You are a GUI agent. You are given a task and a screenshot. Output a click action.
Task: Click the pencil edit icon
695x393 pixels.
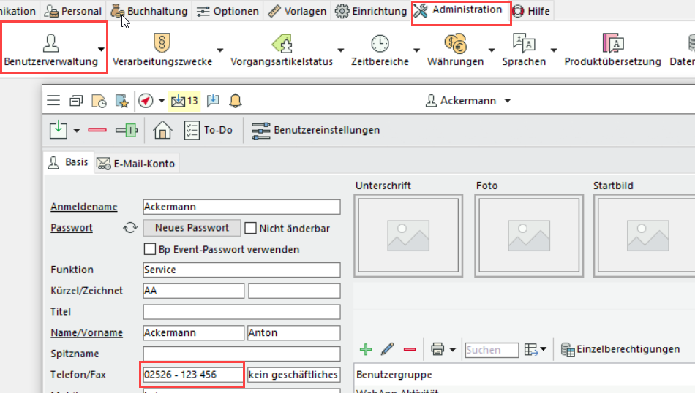pos(388,349)
